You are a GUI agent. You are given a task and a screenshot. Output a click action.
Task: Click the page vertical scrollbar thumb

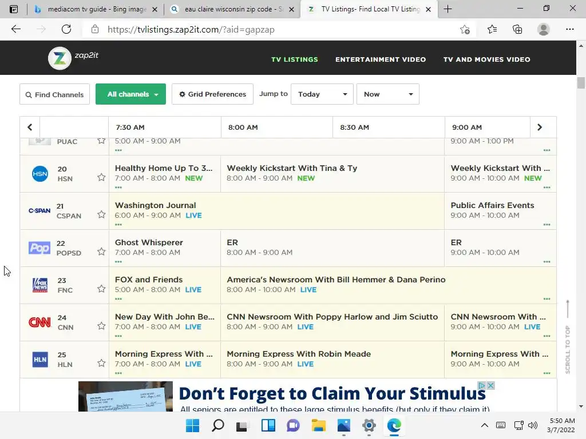pyautogui.click(x=581, y=82)
